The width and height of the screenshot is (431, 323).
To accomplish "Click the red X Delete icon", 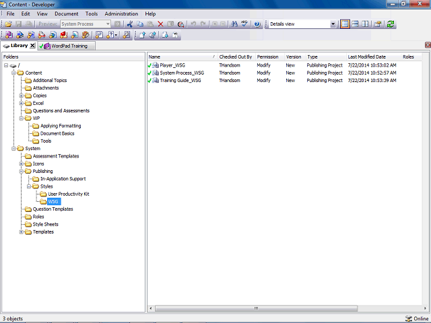I will 160,24.
